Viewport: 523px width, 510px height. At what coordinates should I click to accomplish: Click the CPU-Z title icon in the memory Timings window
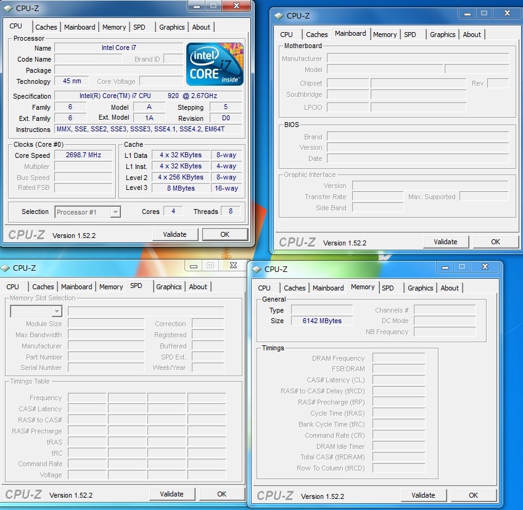[x=257, y=269]
